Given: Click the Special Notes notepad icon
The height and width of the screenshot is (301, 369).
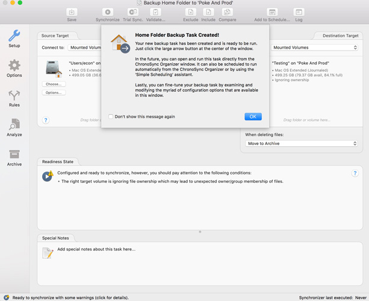Looking at the screenshot, I should point(48,253).
